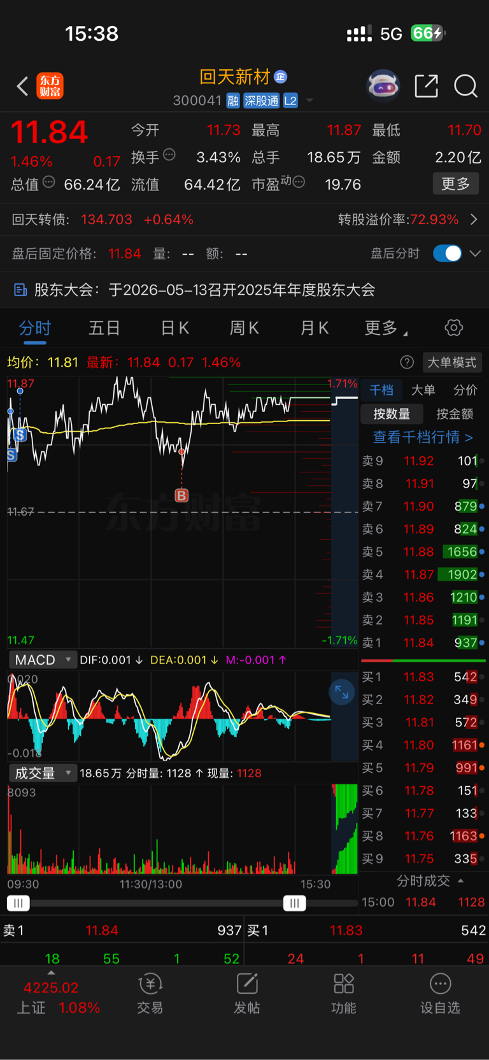Open the 上证 index 4225.02 ticker
This screenshot has width=489, height=1060.
click(x=52, y=998)
